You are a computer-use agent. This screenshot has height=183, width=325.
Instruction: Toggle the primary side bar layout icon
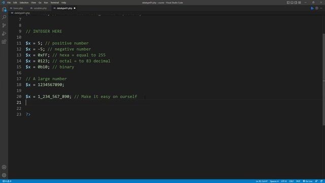[288, 3]
